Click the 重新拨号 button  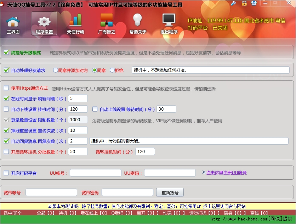click(170, 192)
